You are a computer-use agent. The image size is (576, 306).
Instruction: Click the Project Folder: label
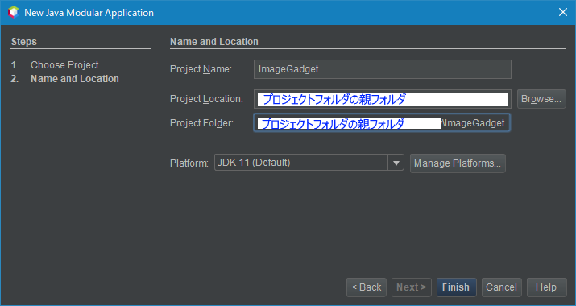[201, 123]
